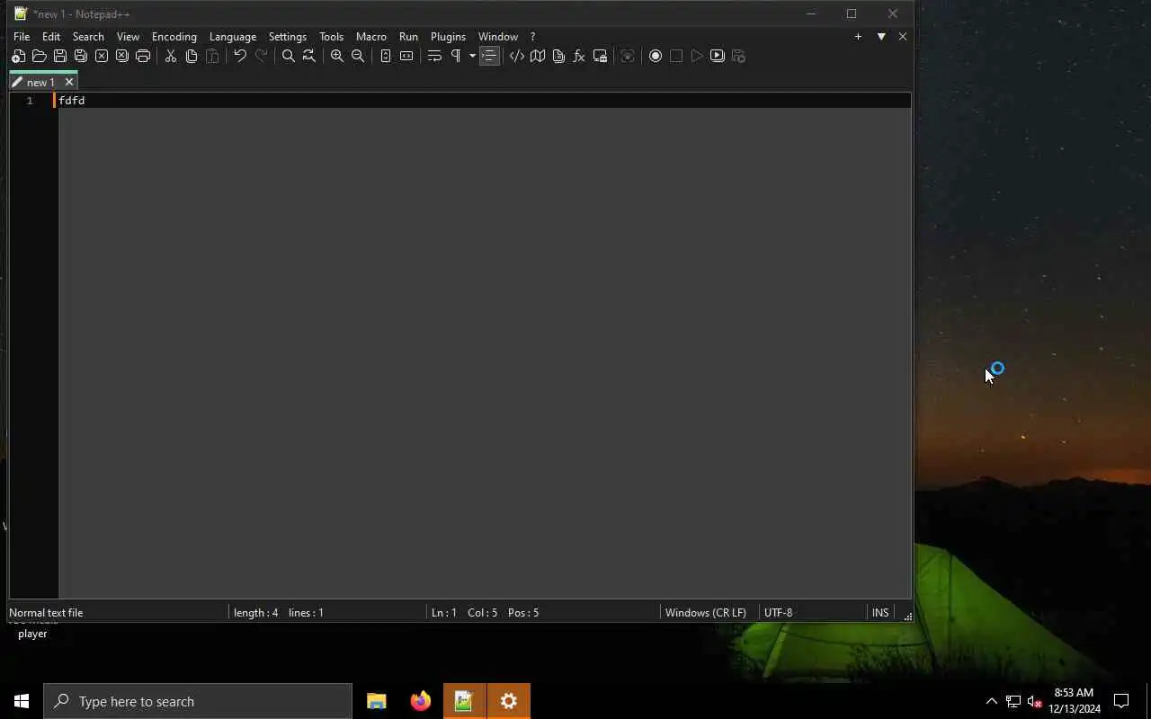Viewport: 1151px width, 719px height.
Task: Open the Encoding menu
Action: tap(174, 37)
